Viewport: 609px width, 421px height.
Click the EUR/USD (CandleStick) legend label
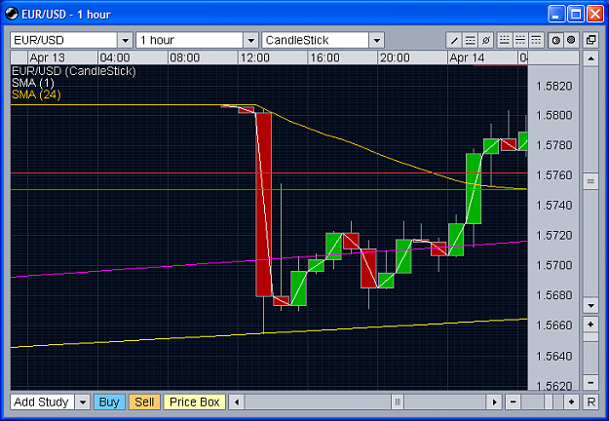tap(74, 71)
